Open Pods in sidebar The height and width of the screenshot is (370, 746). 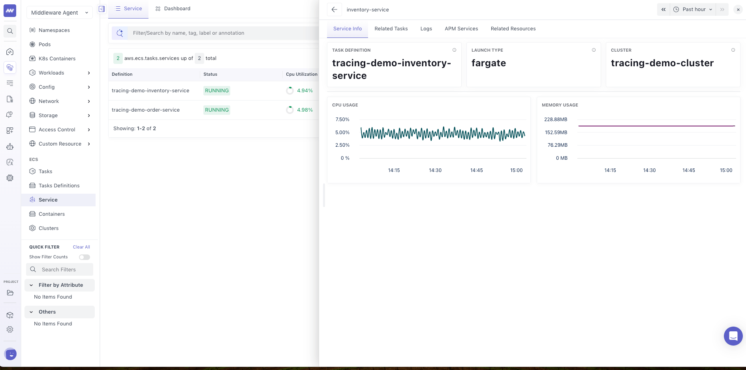pos(45,45)
